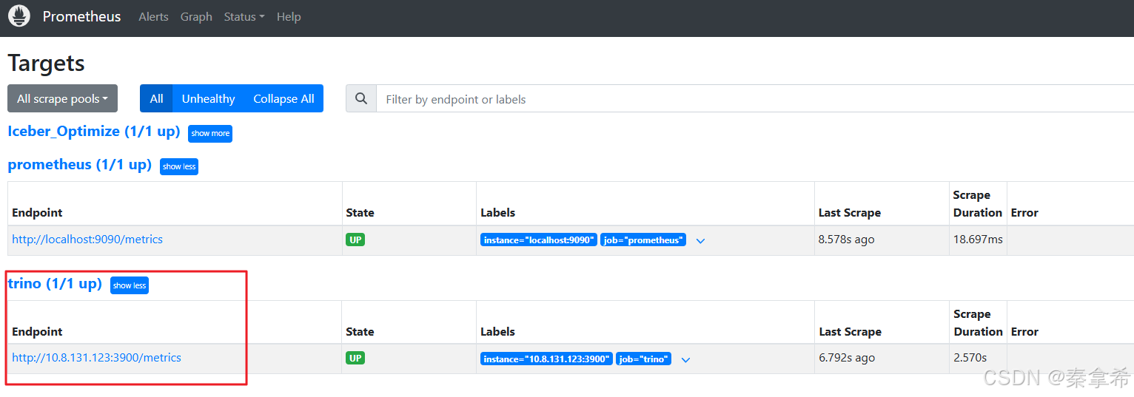Viewport: 1134px width, 397px height.
Task: Click the job="prometheus" label badge
Action: click(x=643, y=240)
